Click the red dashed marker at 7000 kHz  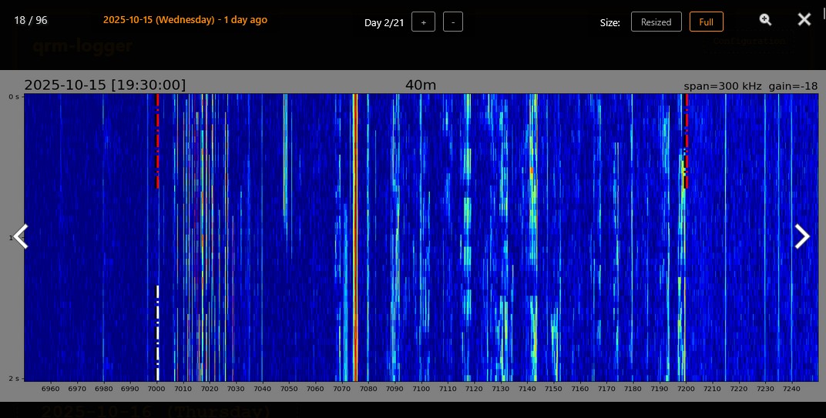pyautogui.click(x=158, y=141)
